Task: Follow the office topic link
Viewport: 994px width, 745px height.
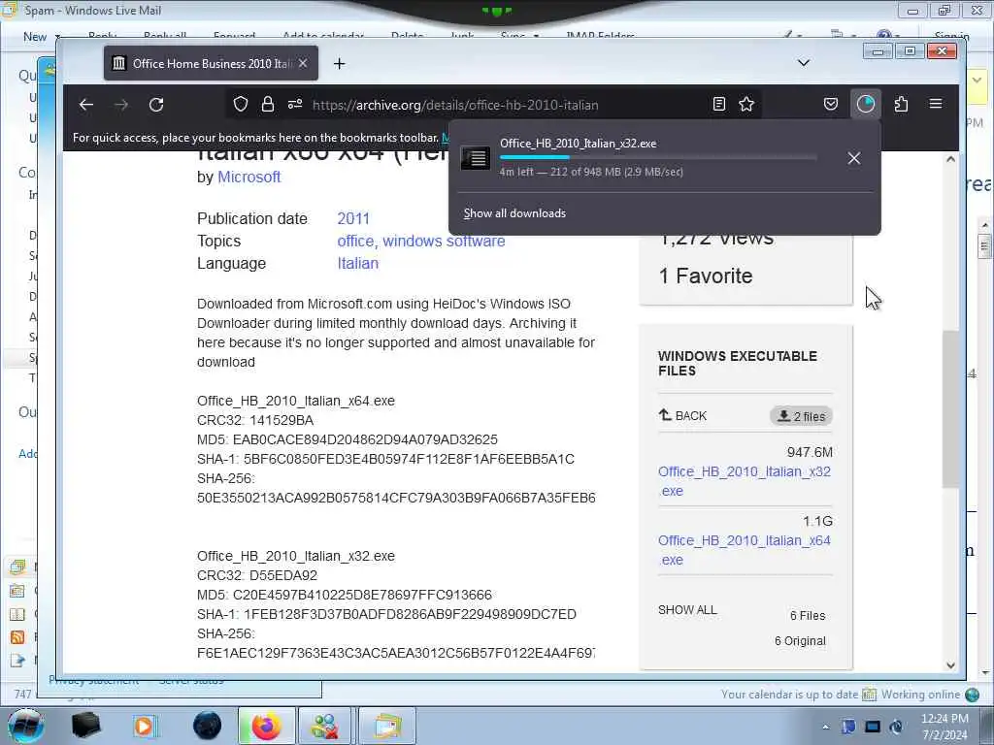Action: point(355,242)
